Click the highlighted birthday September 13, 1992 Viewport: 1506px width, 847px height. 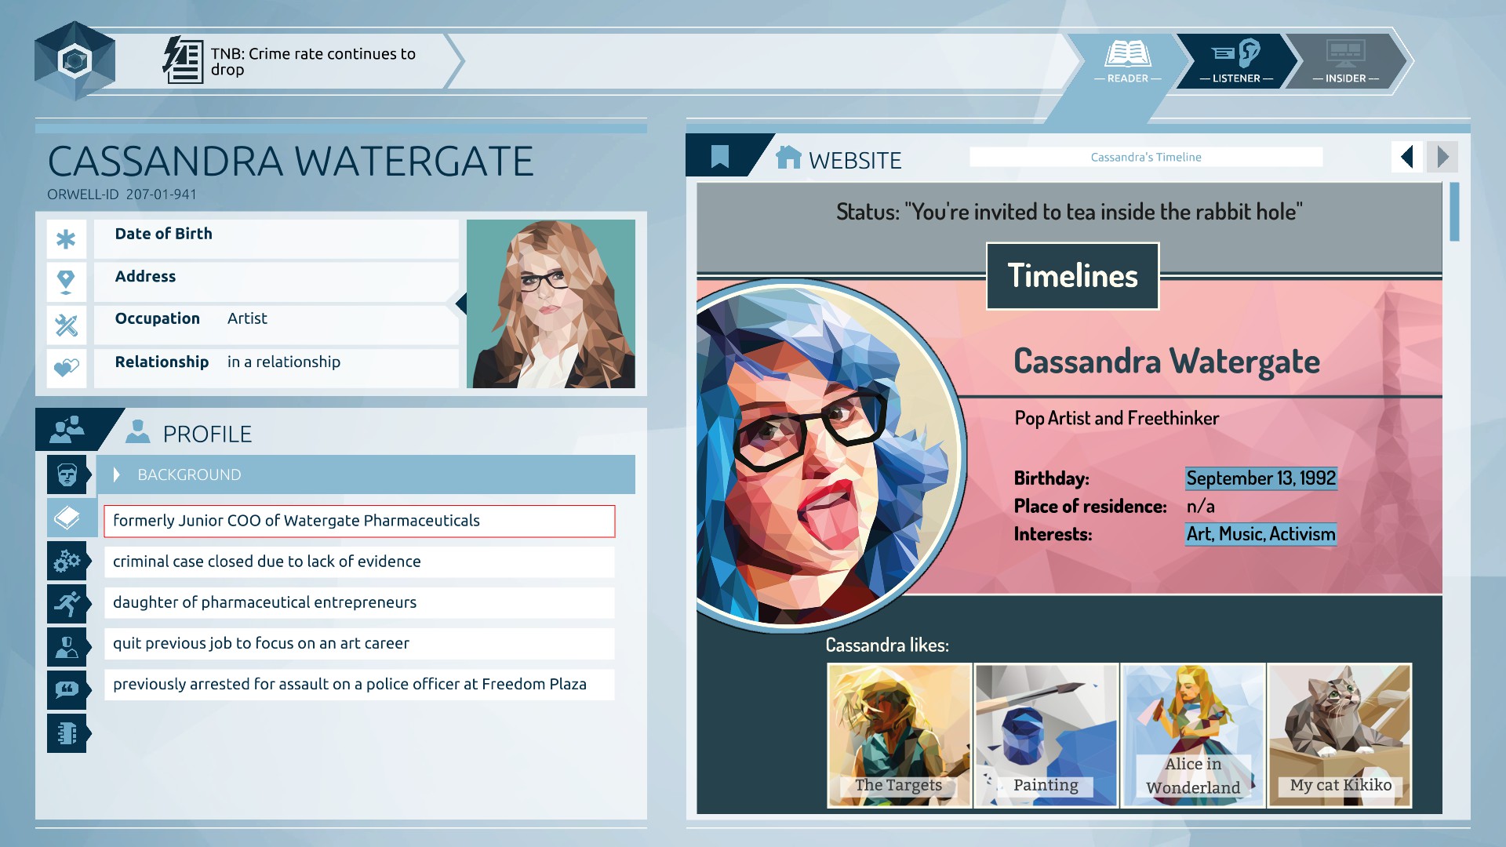1260,478
